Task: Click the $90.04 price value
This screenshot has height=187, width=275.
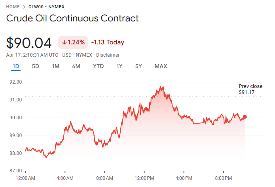Action: [x=29, y=43]
